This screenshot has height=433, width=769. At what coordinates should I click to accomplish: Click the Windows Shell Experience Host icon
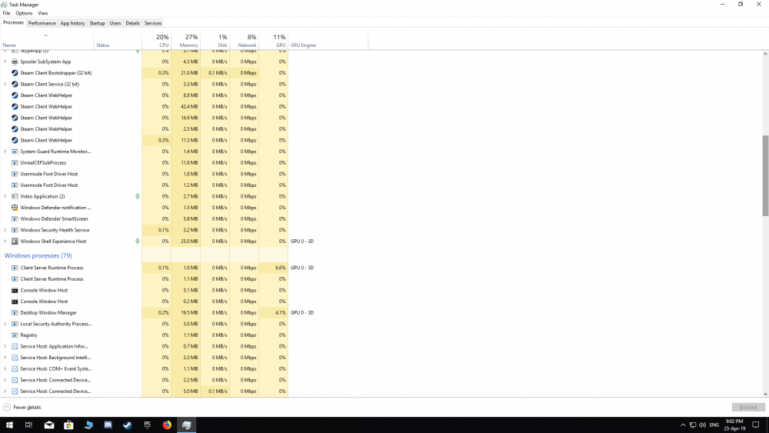(x=15, y=241)
